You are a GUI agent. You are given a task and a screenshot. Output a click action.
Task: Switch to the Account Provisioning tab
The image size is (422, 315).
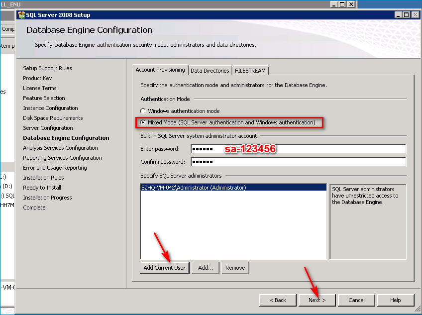pos(160,70)
